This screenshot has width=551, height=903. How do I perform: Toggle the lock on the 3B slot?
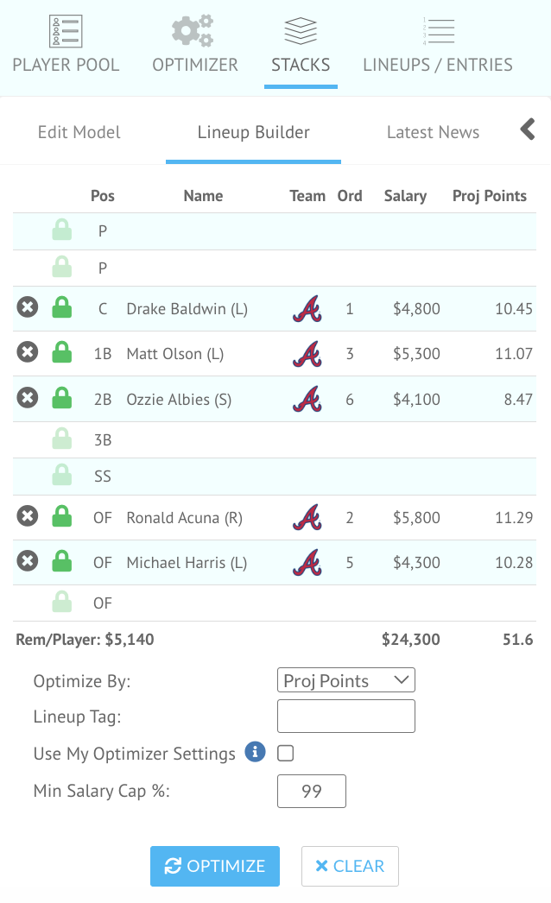click(61, 439)
